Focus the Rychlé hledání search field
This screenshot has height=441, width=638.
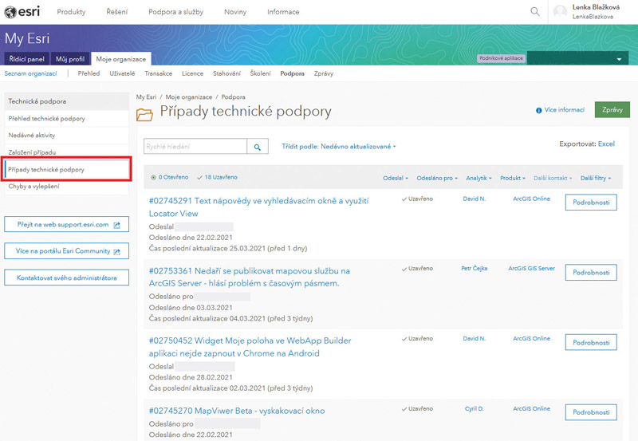(195, 147)
